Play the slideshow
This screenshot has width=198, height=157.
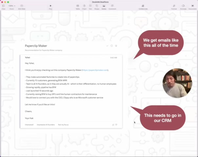click(x=50, y=7)
